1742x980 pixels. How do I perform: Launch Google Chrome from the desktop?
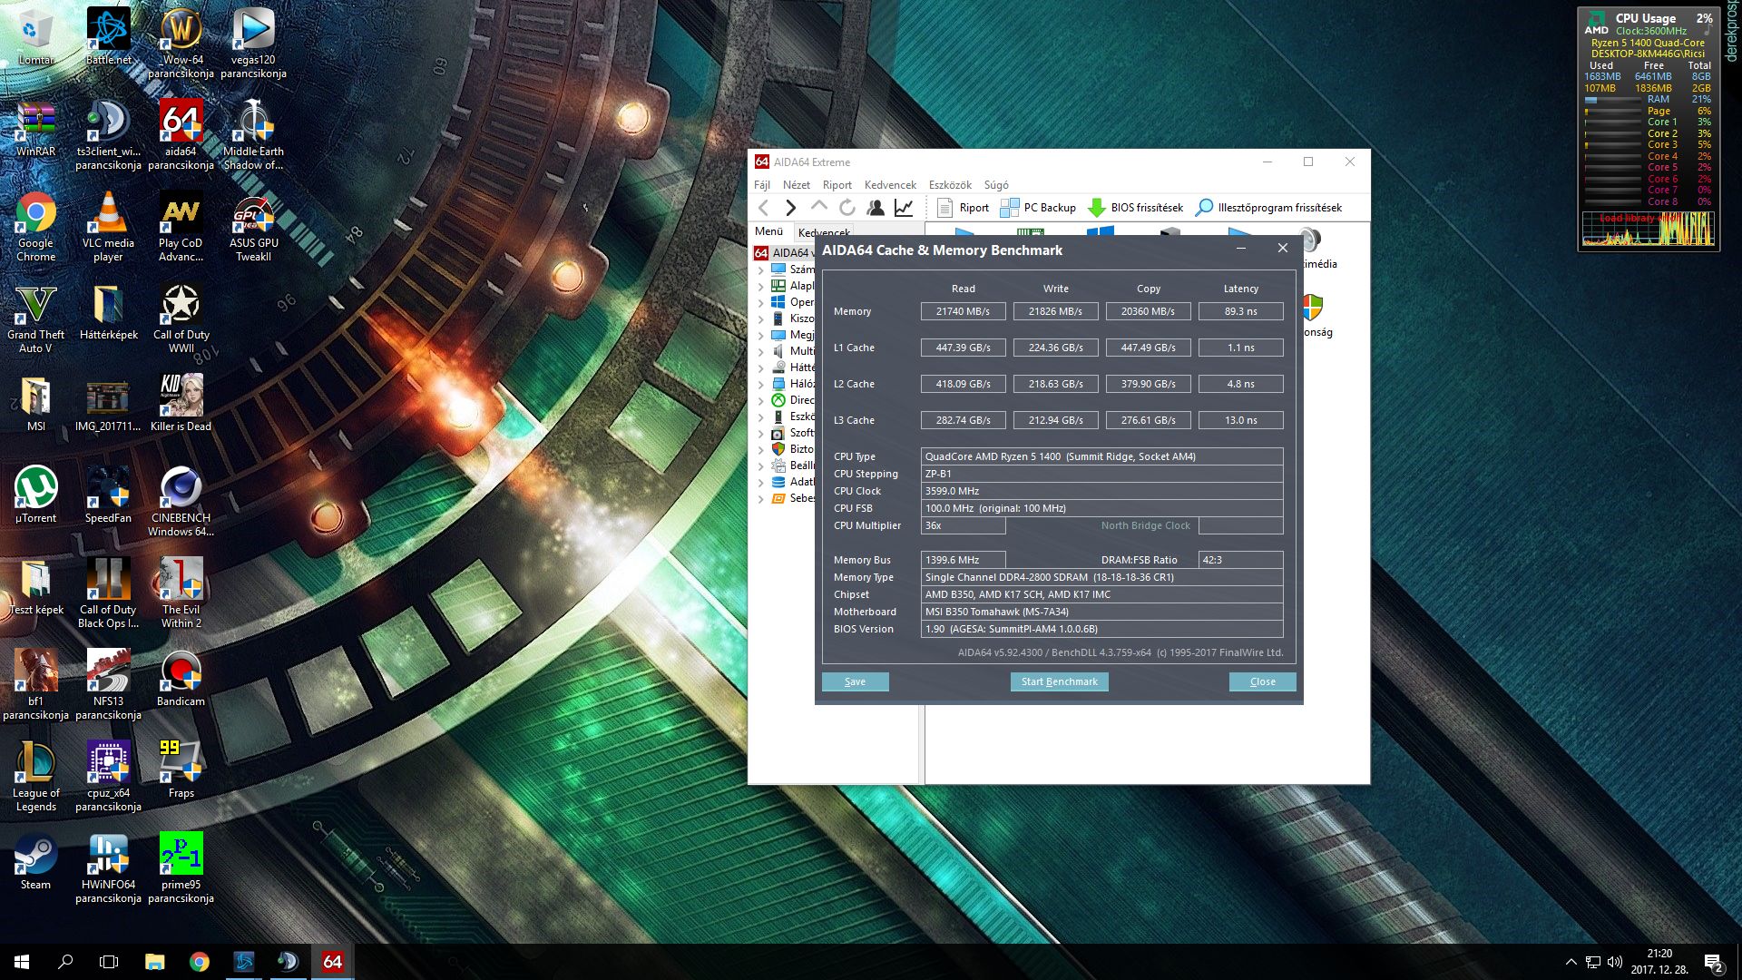point(35,226)
